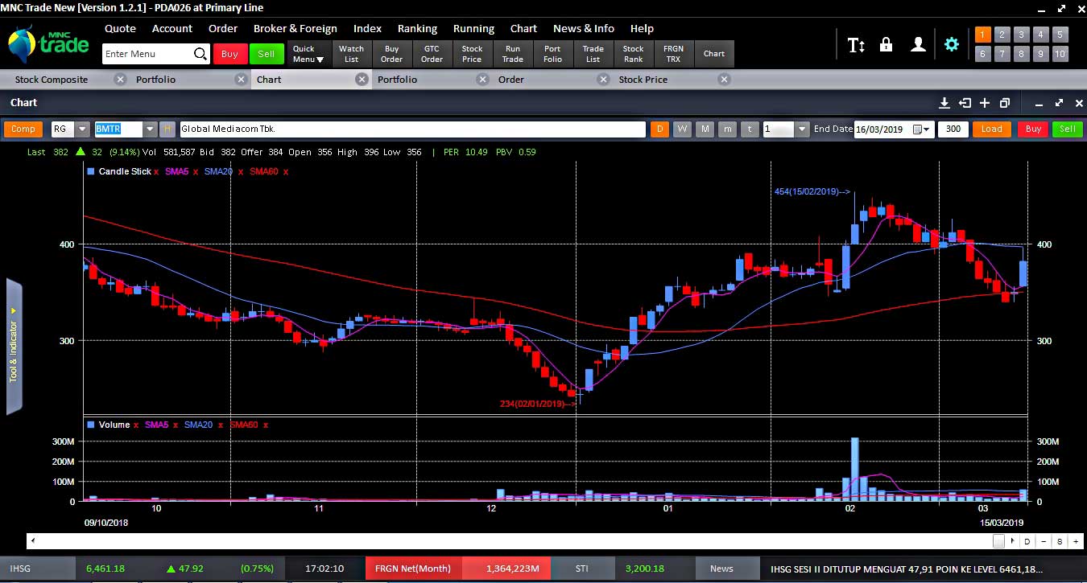Click the chart horizontal scrollbar thumb

click(998, 541)
